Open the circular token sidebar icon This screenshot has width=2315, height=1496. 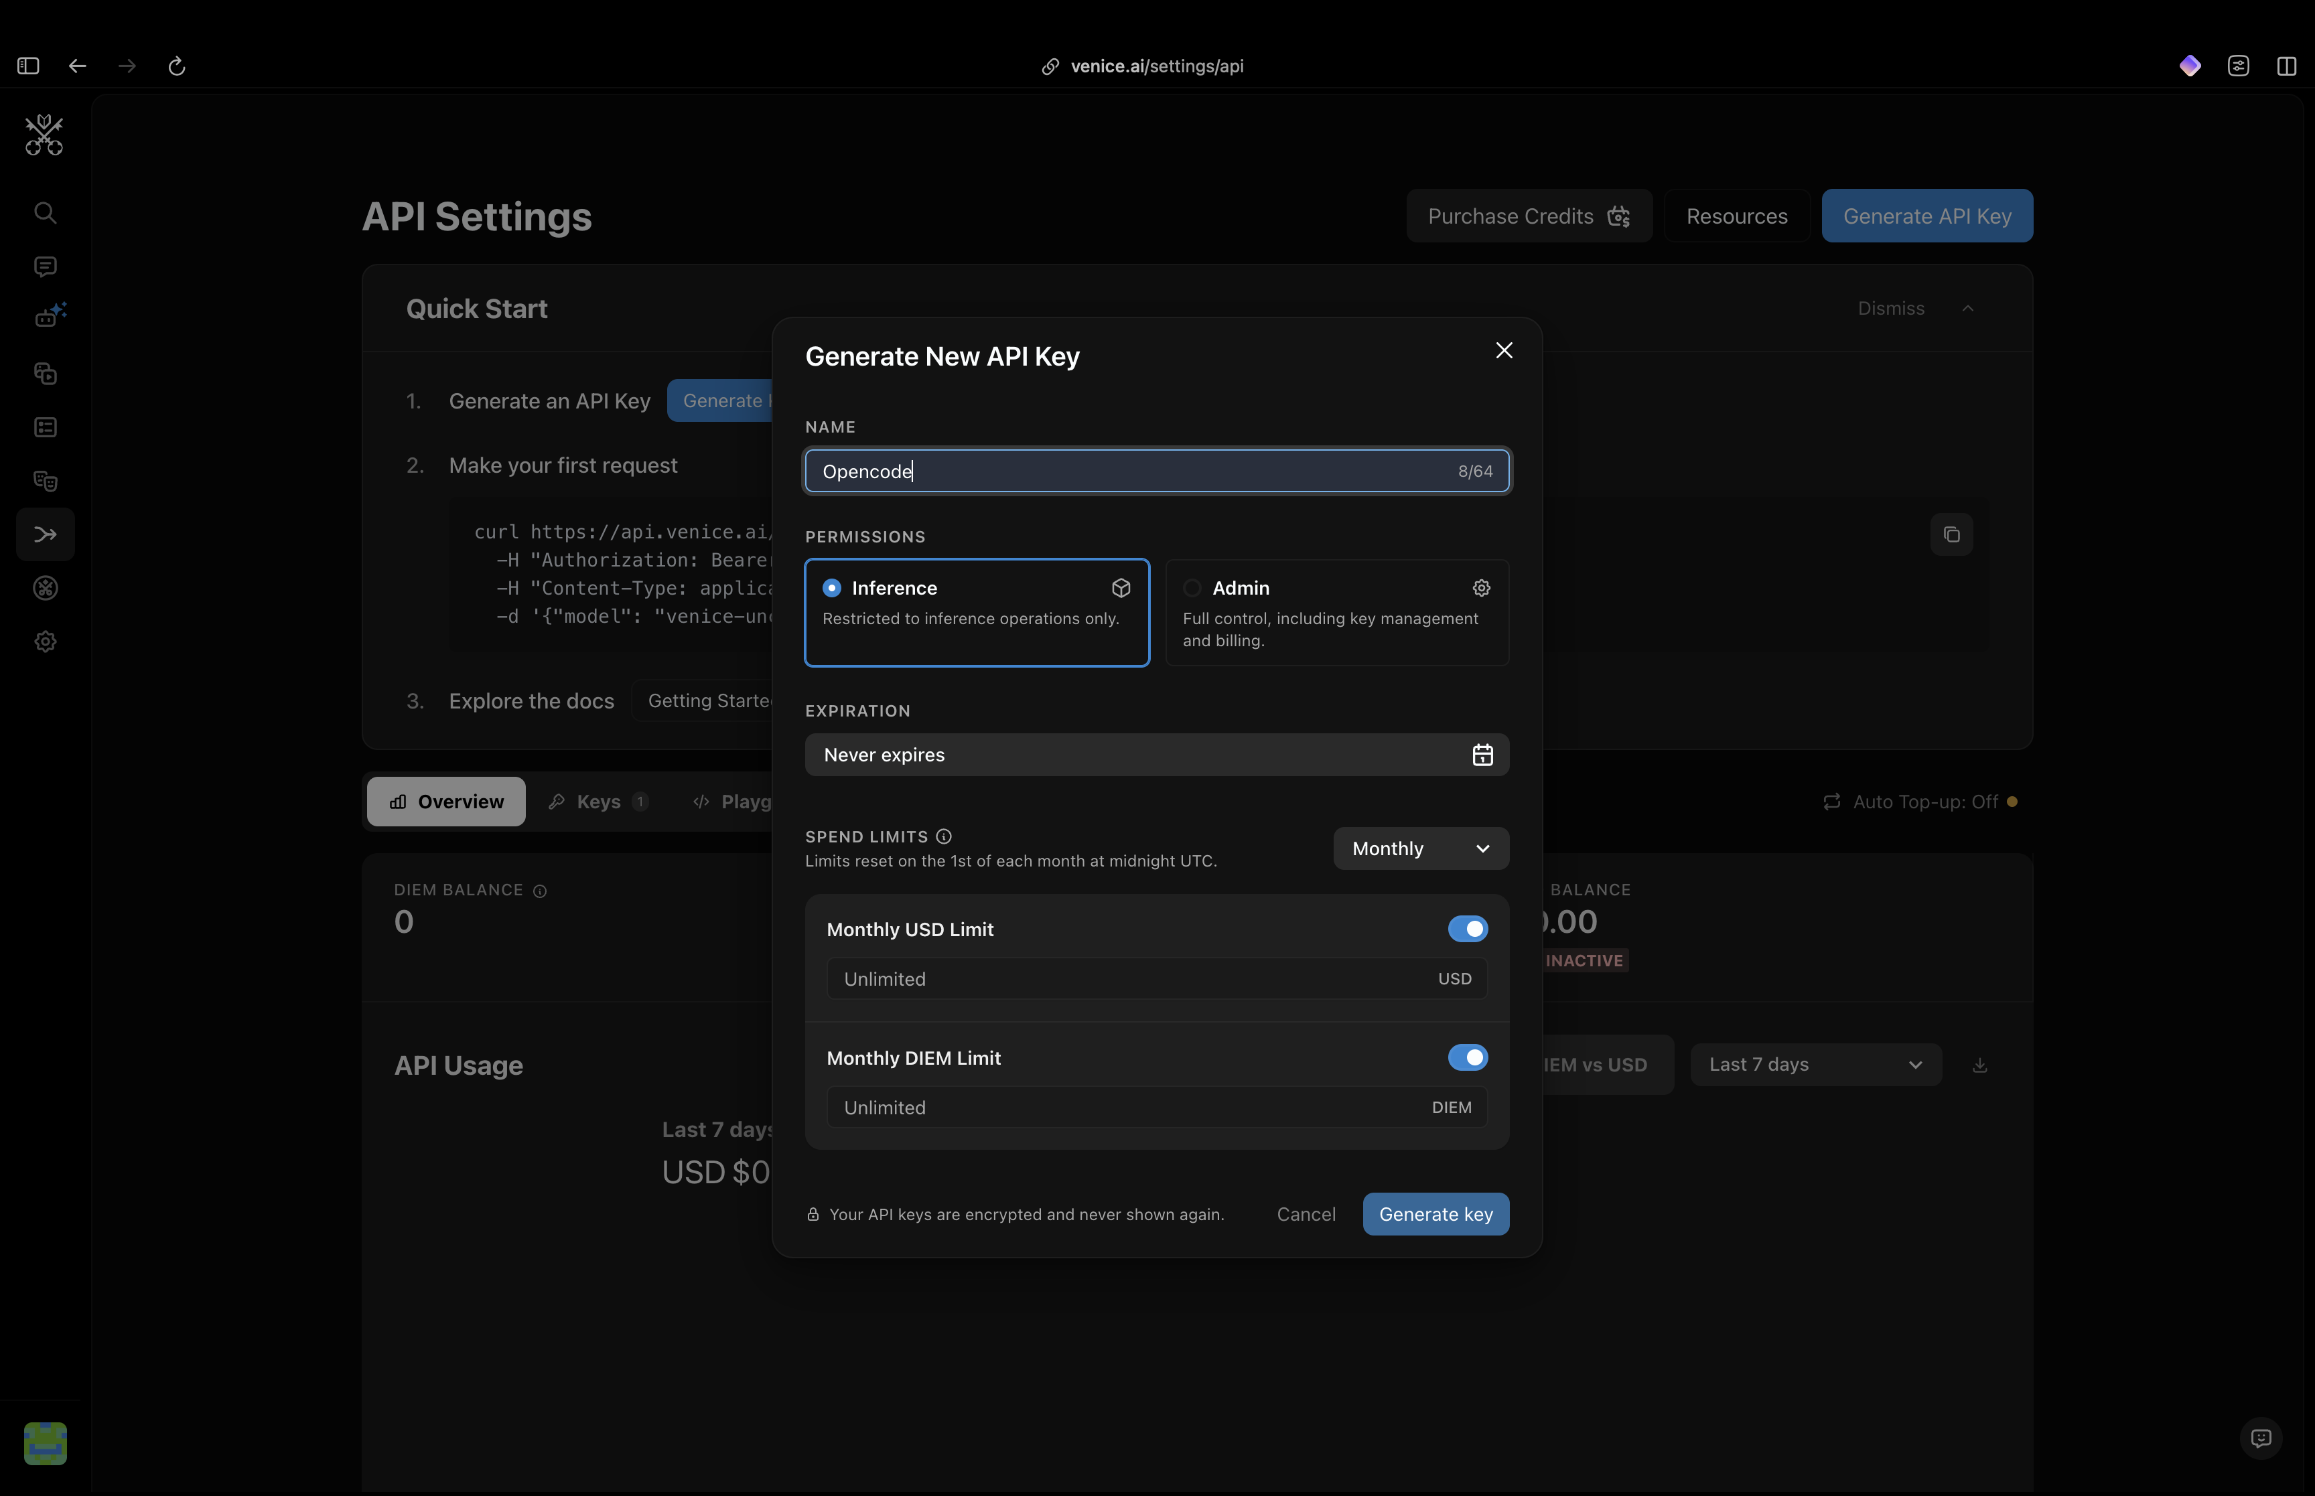(x=45, y=588)
